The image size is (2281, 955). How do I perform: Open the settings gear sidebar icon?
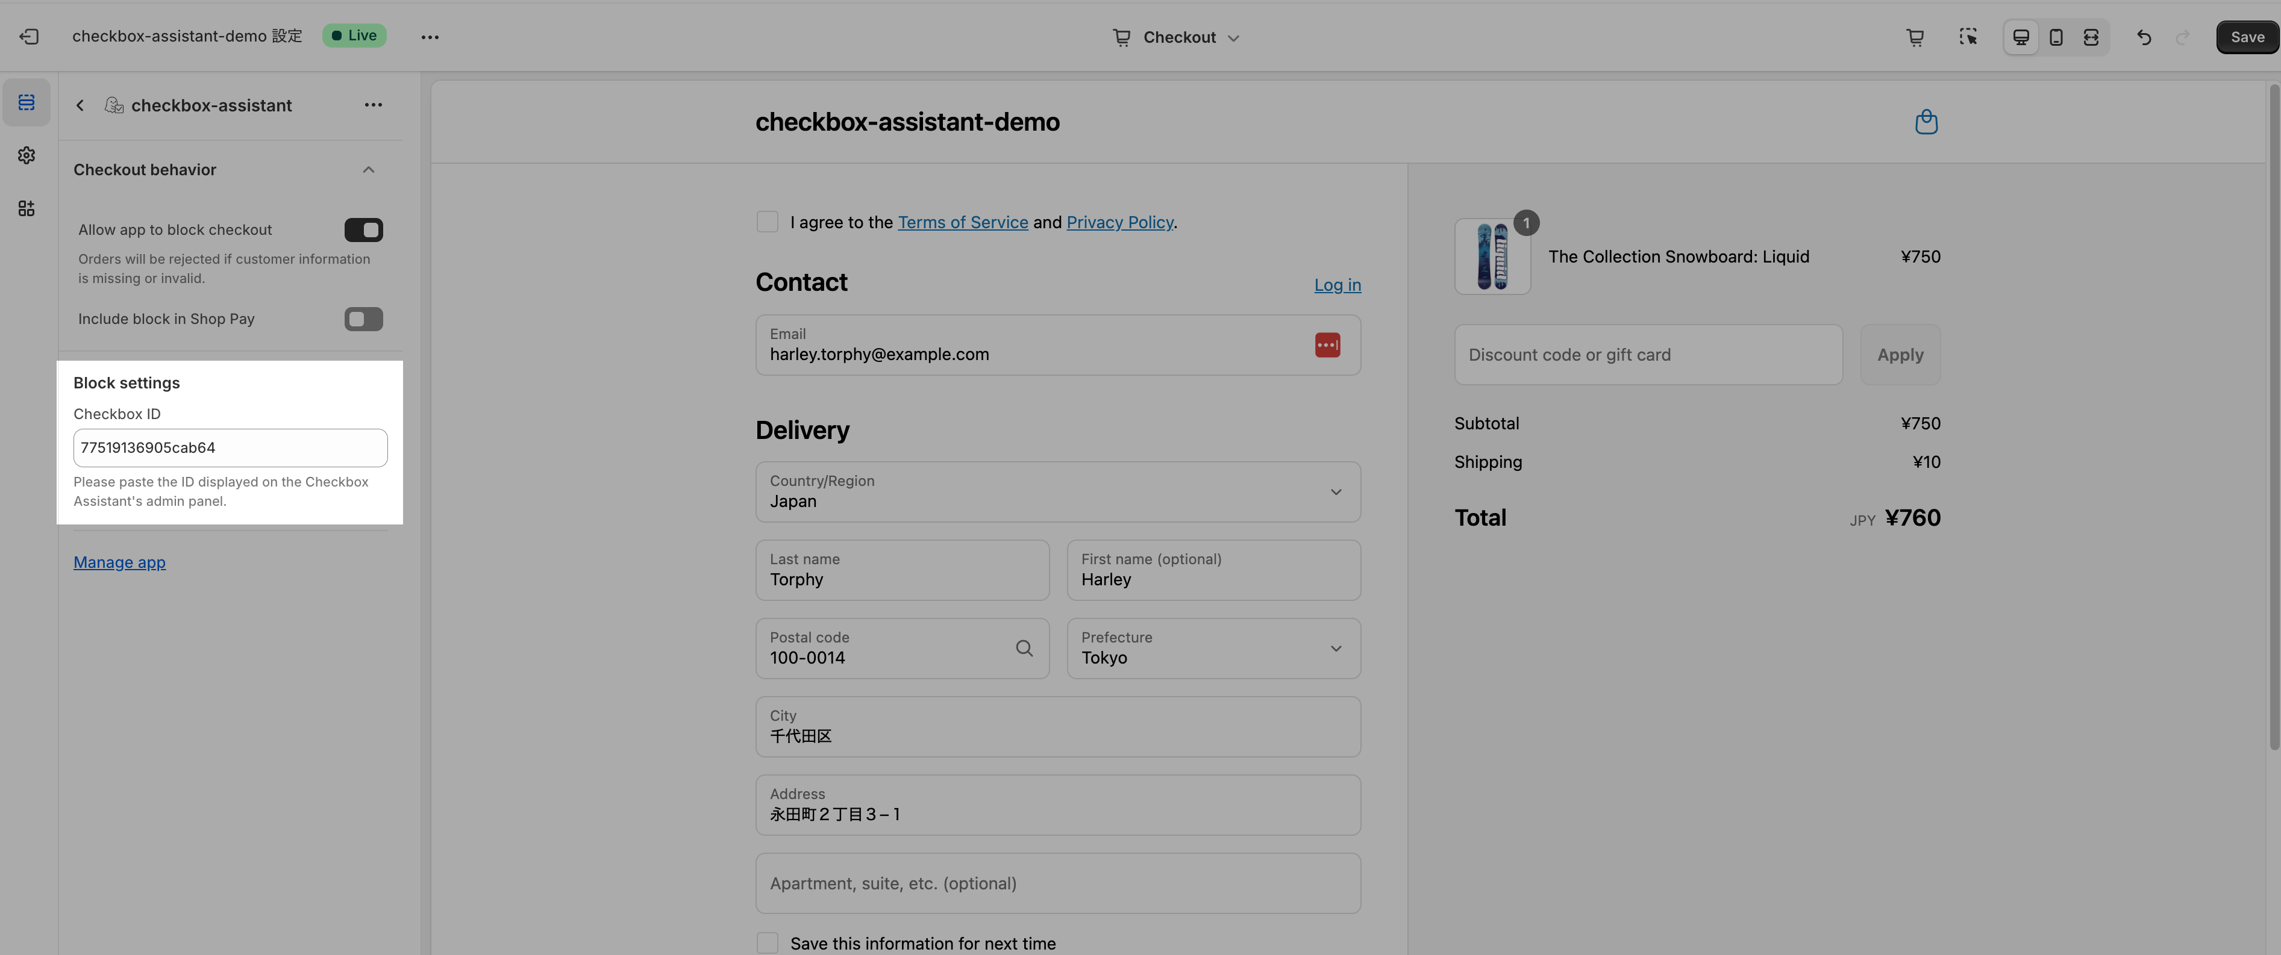point(27,156)
